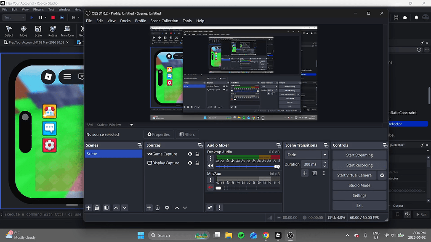The height and width of the screenshot is (242, 431).
Task: Increase transition duration stepper up
Action: pyautogui.click(x=325, y=163)
